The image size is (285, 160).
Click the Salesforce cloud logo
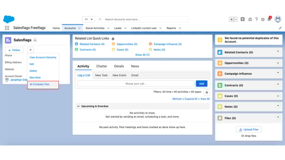[9, 19]
